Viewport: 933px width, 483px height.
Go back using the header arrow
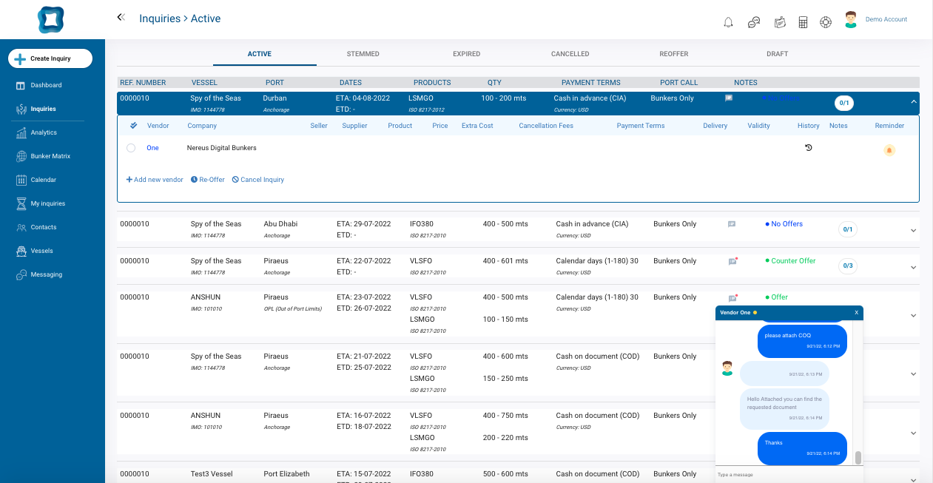tap(121, 18)
